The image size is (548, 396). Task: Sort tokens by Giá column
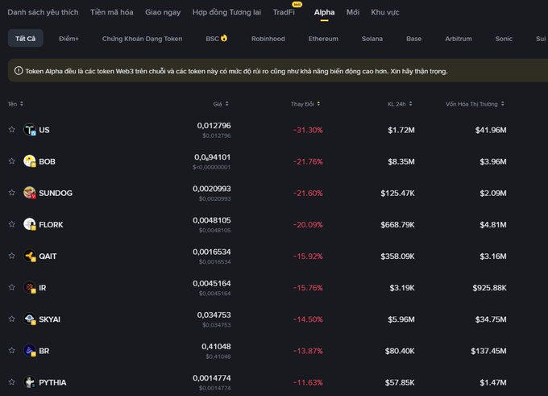click(221, 104)
